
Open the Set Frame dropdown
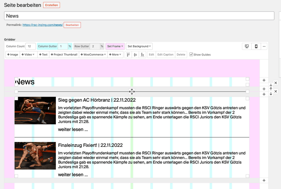[x=115, y=46]
